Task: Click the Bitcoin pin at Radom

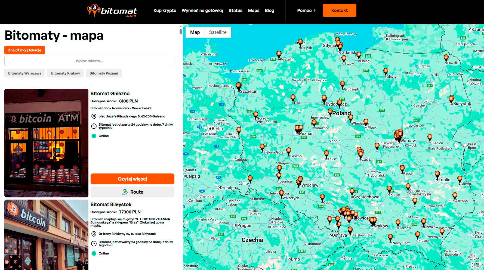Action: pos(402,169)
